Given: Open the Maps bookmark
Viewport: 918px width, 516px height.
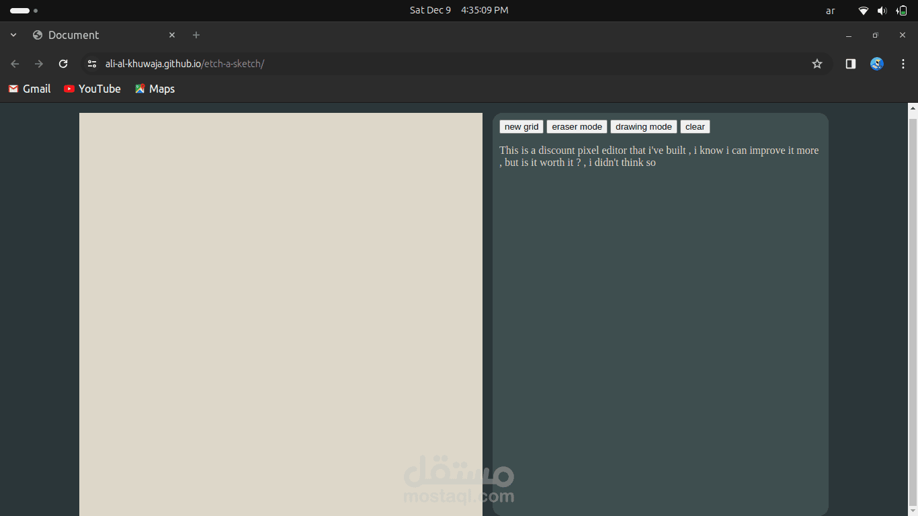Looking at the screenshot, I should click(155, 89).
